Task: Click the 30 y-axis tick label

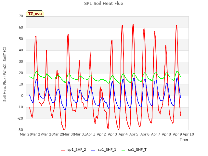Action: [21, 61]
